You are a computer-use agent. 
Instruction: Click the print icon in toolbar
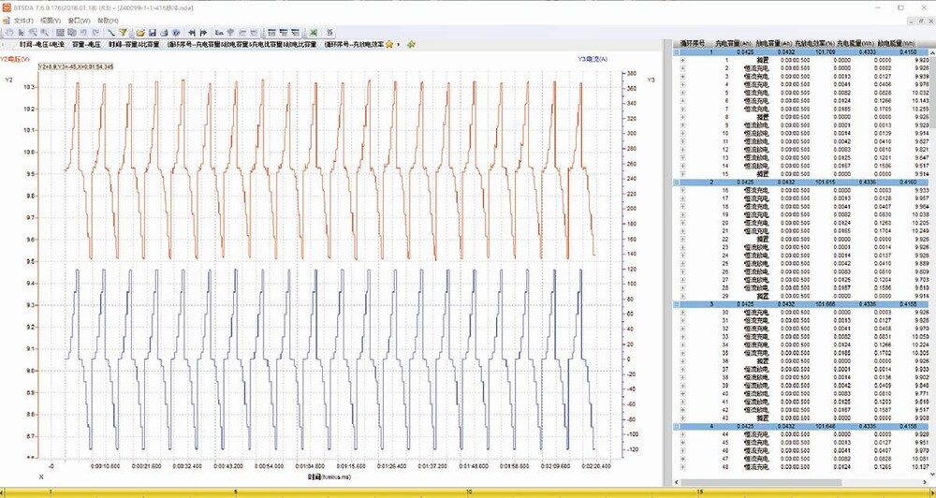coord(164,32)
